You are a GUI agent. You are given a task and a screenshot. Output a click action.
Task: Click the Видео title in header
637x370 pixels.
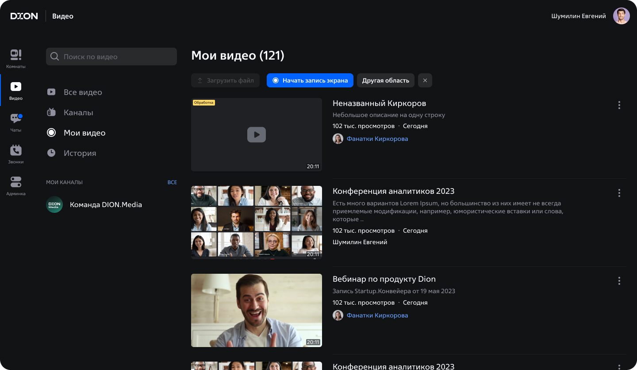point(63,16)
